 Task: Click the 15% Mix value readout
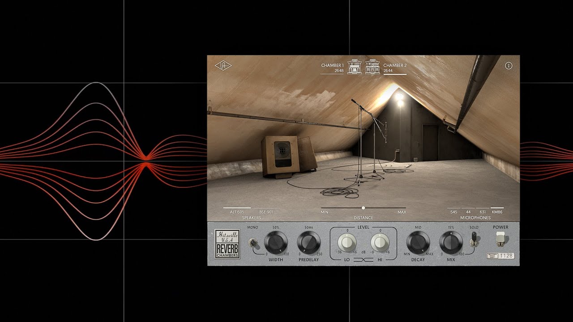(x=451, y=228)
